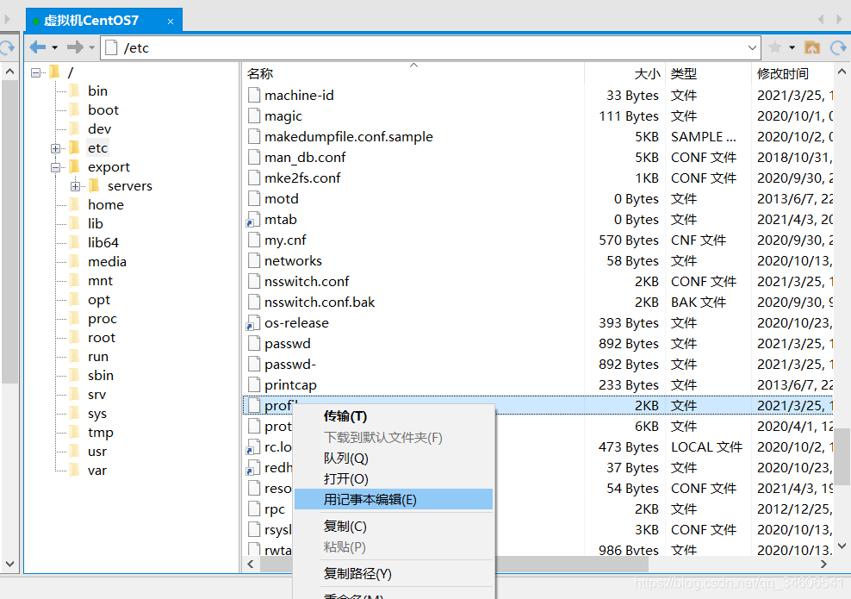Select the passwd- file

coord(289,365)
